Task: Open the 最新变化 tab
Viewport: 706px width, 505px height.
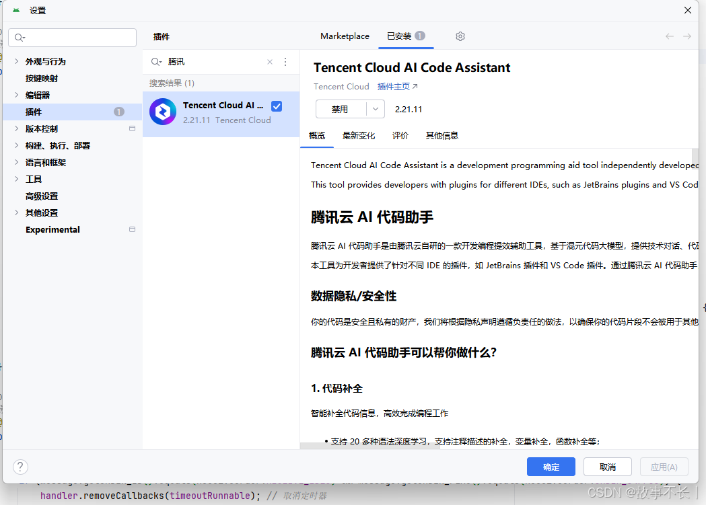Action: 359,135
